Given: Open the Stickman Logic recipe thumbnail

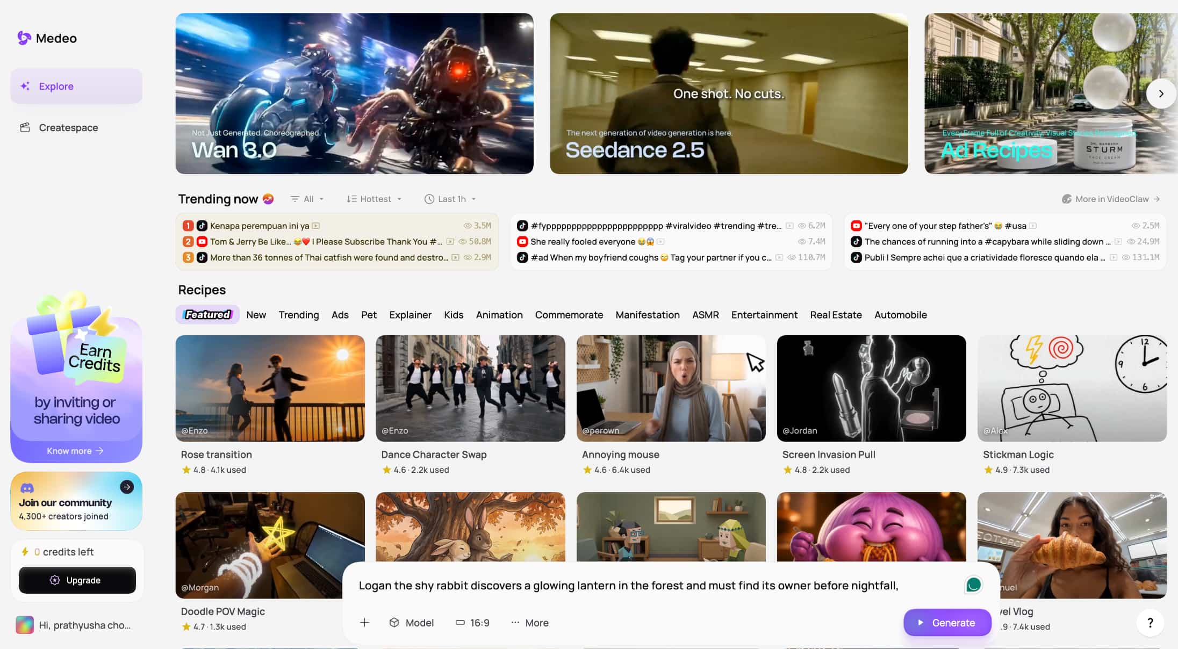Looking at the screenshot, I should (1072, 388).
